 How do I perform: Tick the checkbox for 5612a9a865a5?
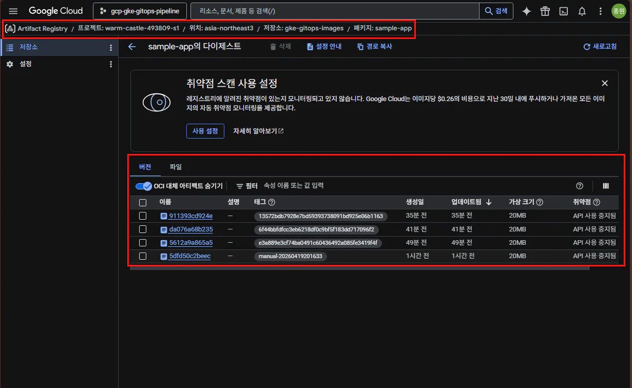143,243
